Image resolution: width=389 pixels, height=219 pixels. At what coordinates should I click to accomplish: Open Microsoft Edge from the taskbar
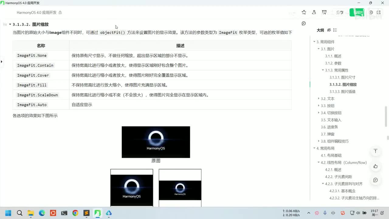click(x=42, y=213)
